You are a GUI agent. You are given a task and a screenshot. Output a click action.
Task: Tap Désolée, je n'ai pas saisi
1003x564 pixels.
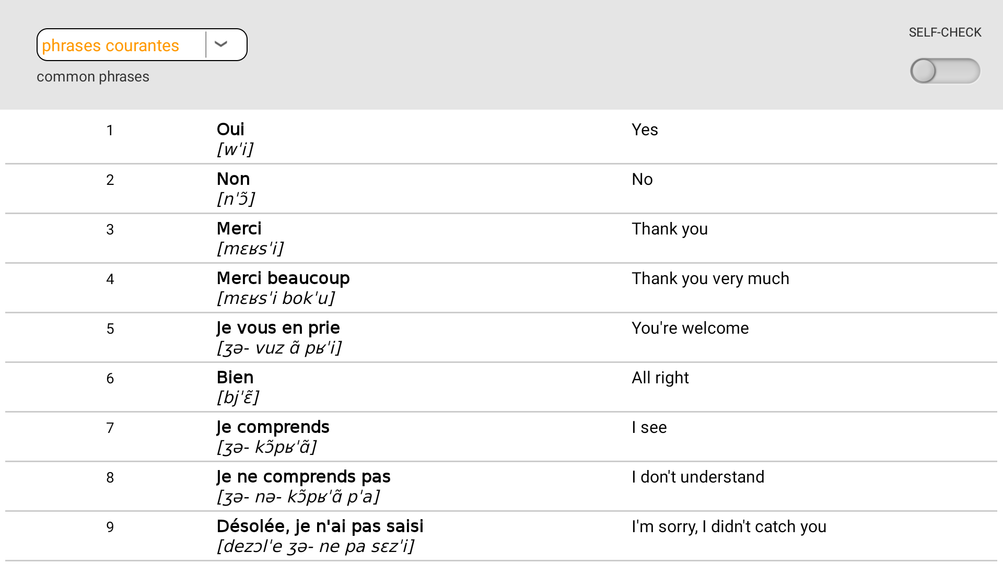click(320, 526)
